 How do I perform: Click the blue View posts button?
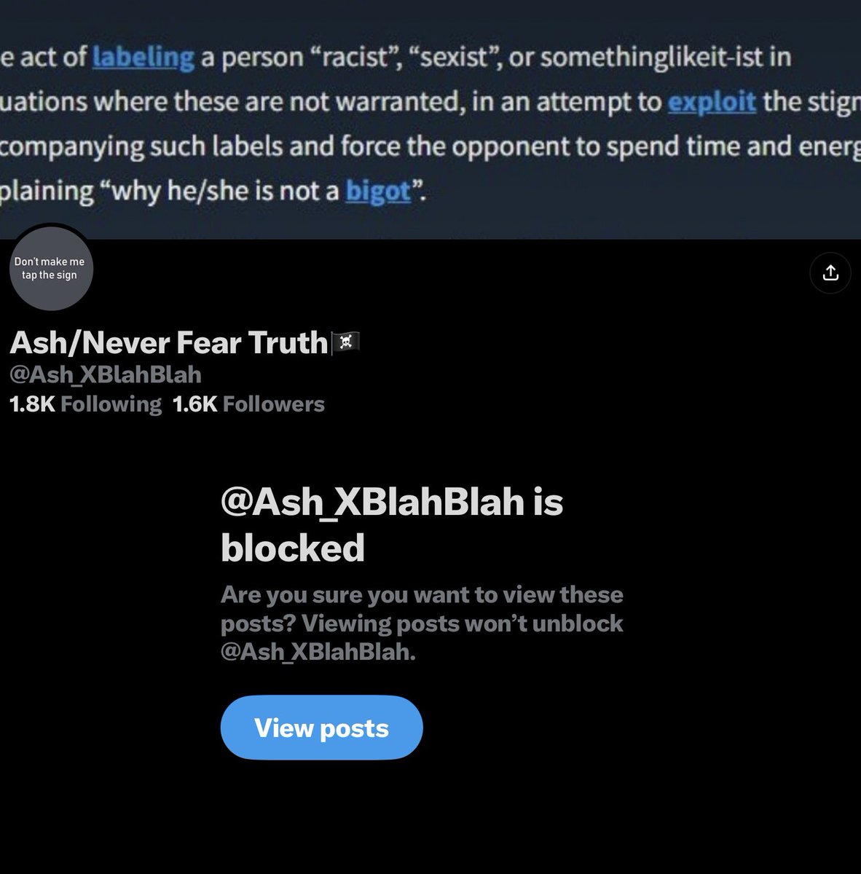321,728
